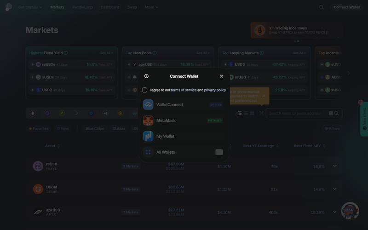The width and height of the screenshot is (368, 230).
Task: Filter by the purple chain icon
Action: pyautogui.click(x=47, y=113)
